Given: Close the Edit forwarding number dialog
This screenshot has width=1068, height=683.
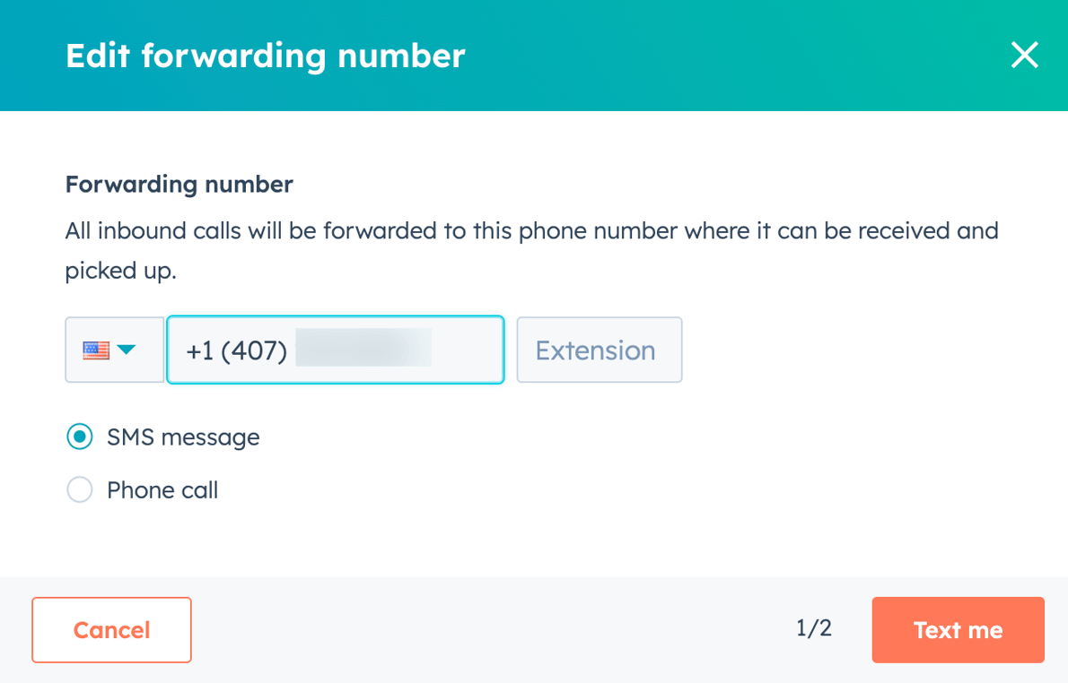Looking at the screenshot, I should tap(1024, 56).
